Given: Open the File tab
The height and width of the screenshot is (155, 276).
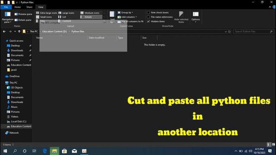Looking at the screenshot, I should pyautogui.click(x=6, y=7).
